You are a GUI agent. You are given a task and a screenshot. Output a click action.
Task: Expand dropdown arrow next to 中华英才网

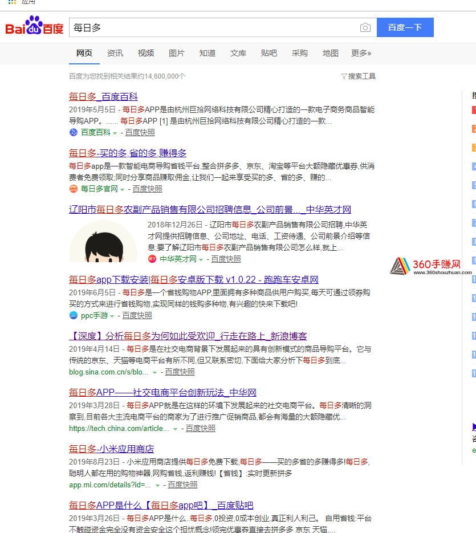(201, 260)
